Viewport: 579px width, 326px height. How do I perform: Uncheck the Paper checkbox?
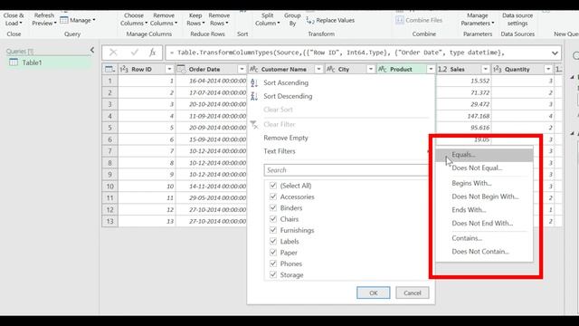pos(273,253)
